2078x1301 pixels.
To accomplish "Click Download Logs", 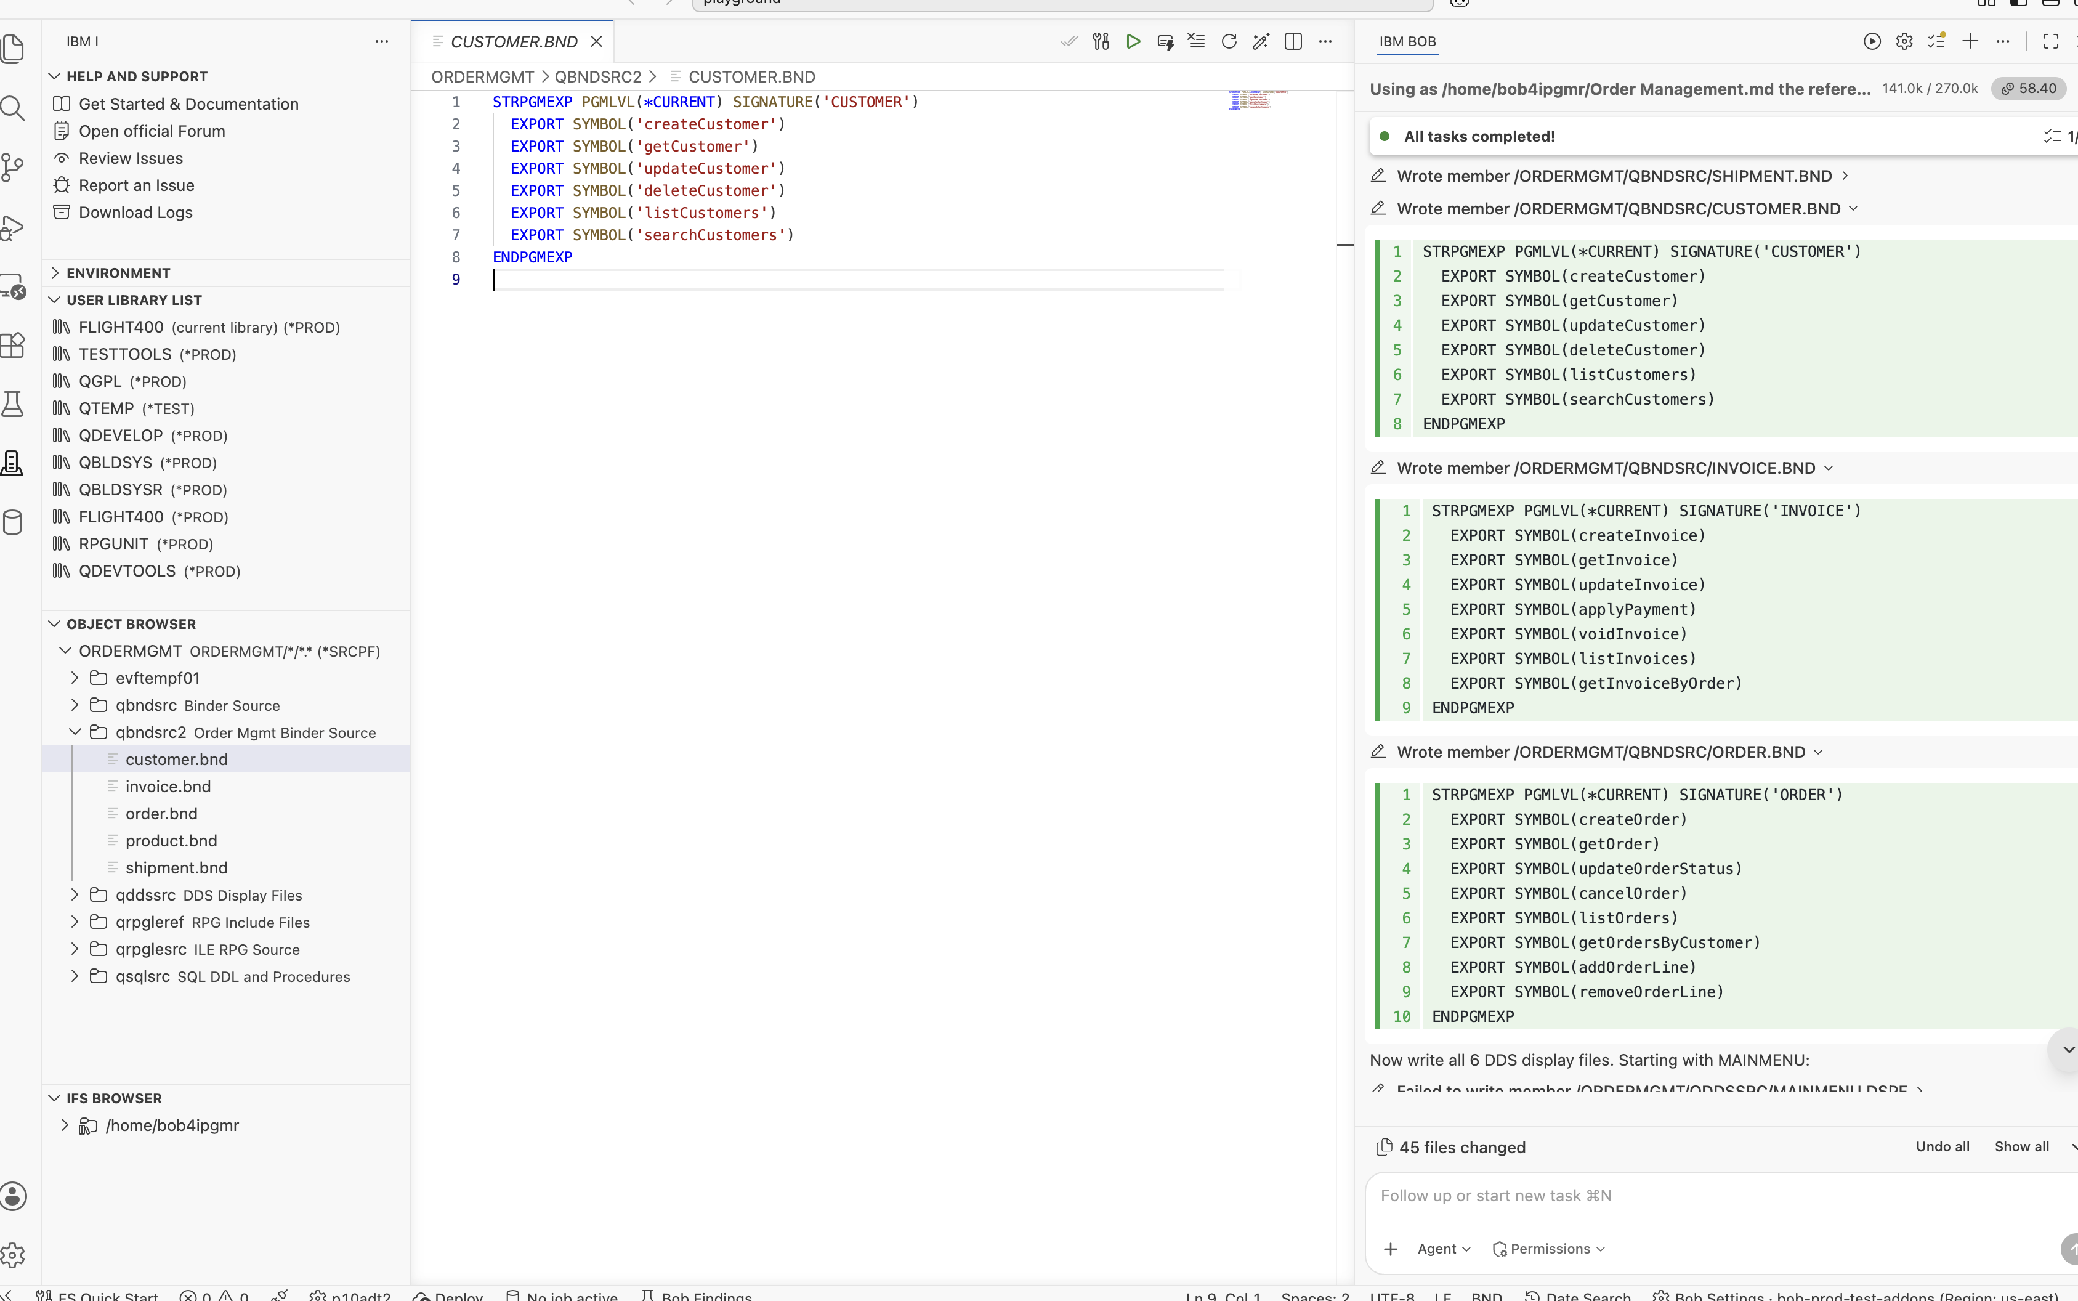I will click(x=136, y=213).
